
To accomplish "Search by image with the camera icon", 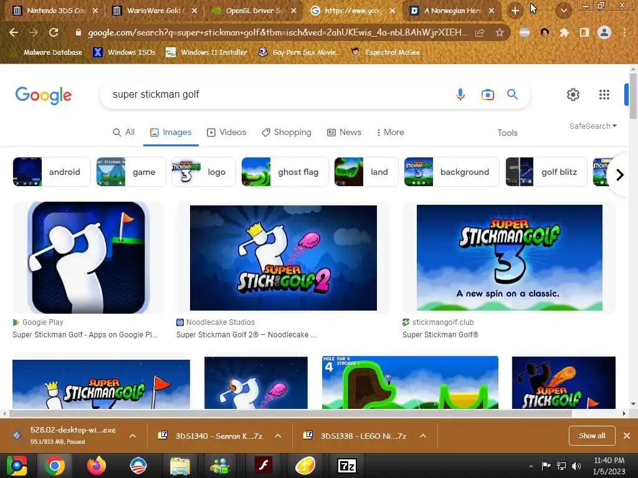I will (487, 95).
